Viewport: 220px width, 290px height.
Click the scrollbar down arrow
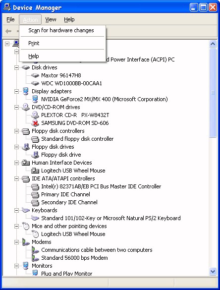coord(213,272)
